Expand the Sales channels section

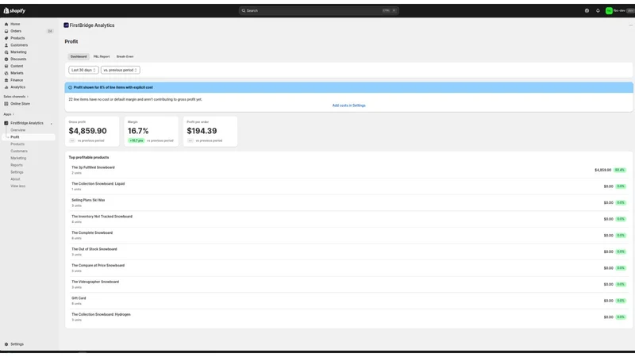[x=16, y=97]
